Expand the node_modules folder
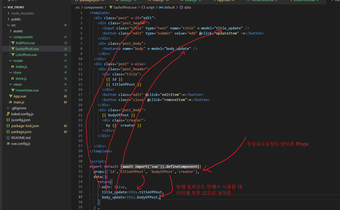Screen dimensions: 340x210 coord(9,13)
